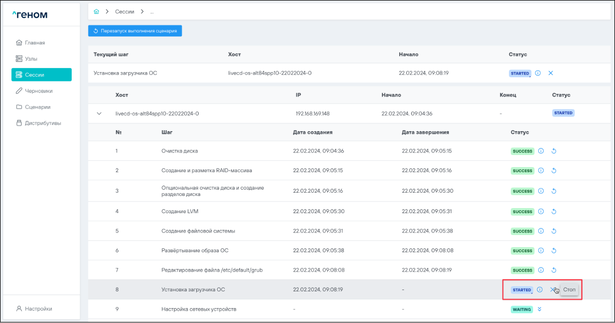Expand double-chevron on step 9 WAITING row
Screen dimensions: 615x323
pyautogui.click(x=540, y=309)
